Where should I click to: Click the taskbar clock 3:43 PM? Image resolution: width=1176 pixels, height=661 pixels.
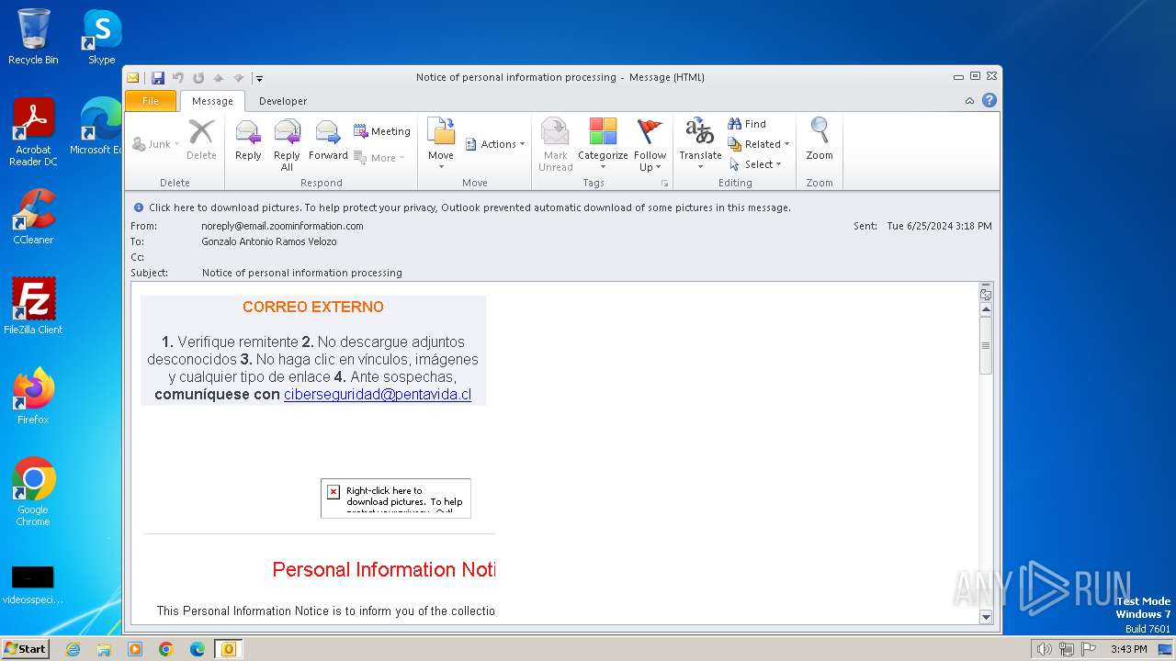(x=1128, y=649)
